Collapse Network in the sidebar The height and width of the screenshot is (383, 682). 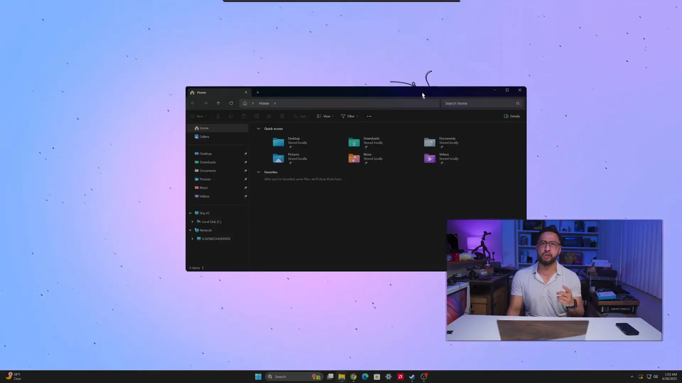pyautogui.click(x=190, y=231)
